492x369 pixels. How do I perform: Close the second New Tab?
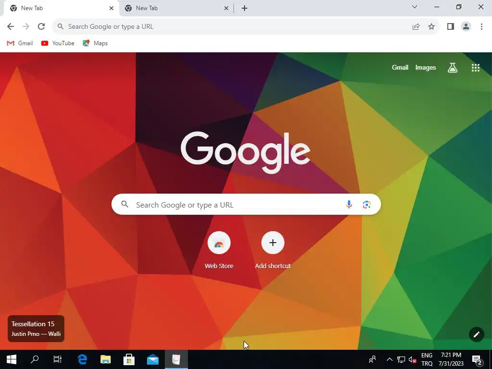pos(226,8)
